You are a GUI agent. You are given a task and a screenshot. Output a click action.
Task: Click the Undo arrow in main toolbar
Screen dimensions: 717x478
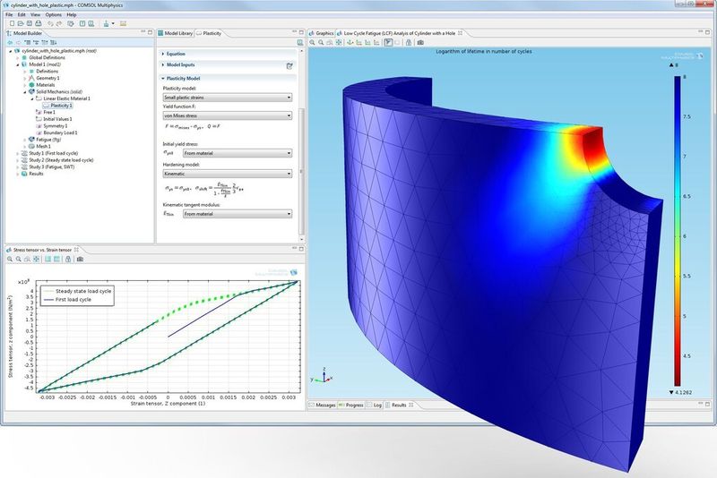tap(50, 24)
